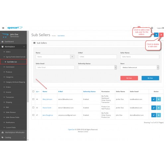166x166 pixels.
Task: Click the pencil edit icon for Mary Johnson
Action: [x=154, y=99]
